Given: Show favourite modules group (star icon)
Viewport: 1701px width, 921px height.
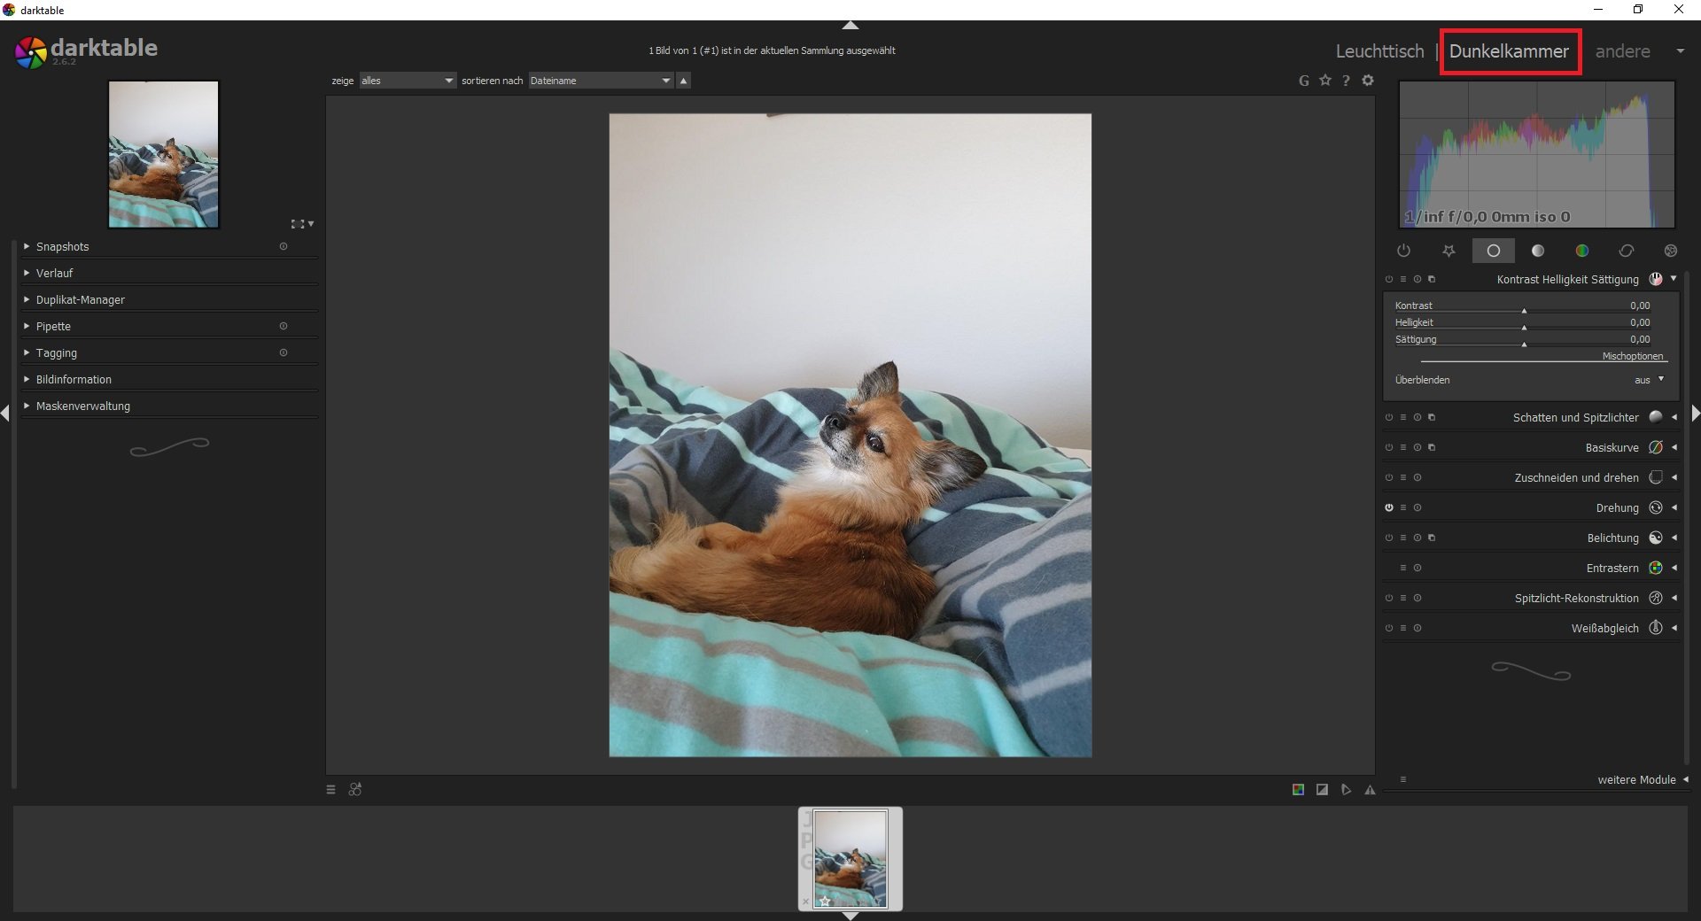Looking at the screenshot, I should [x=1449, y=251].
